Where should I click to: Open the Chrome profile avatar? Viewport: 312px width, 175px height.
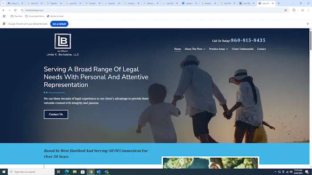click(303, 10)
